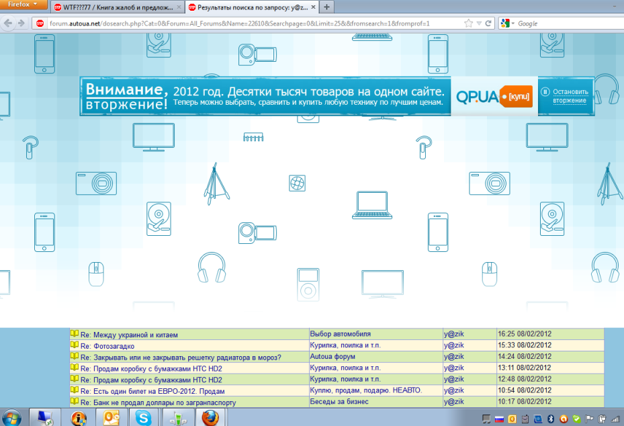Switch to the 'Результаты поиска по запросу' tab
The width and height of the screenshot is (624, 426).
247,7
